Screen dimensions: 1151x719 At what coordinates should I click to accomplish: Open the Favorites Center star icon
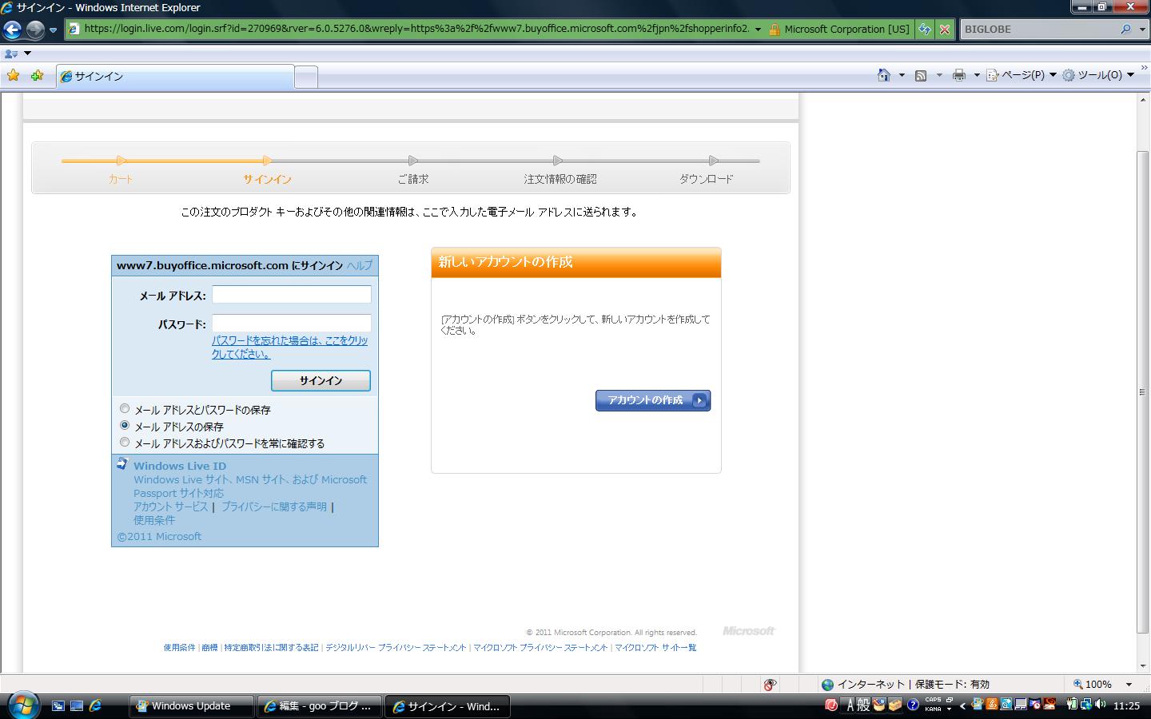(14, 76)
